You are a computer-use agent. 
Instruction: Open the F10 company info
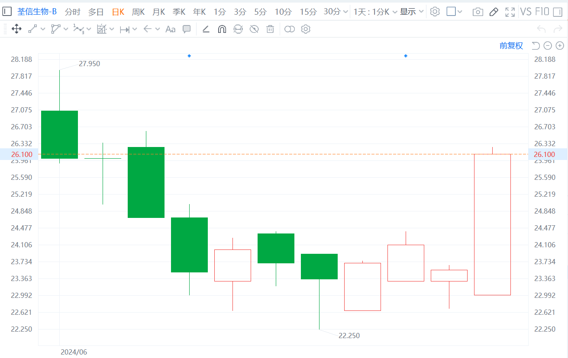click(542, 12)
